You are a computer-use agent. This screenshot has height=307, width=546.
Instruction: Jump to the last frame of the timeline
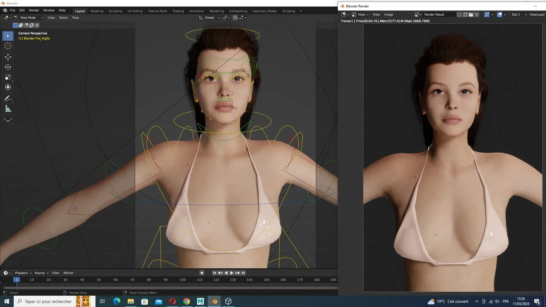coord(243,273)
